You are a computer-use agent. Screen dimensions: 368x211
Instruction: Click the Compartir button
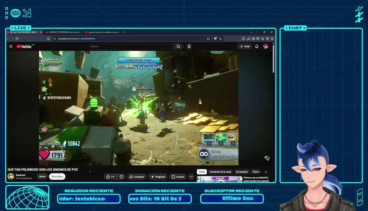click(137, 177)
